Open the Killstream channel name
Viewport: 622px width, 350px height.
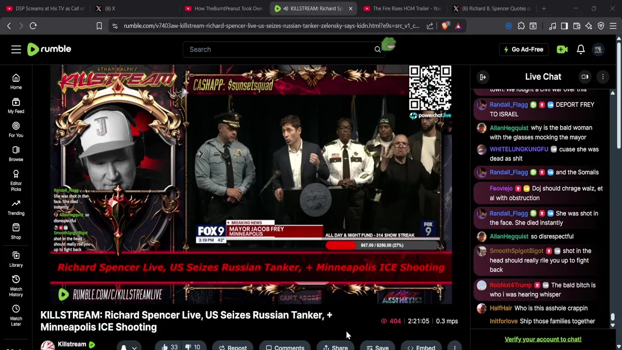72,344
